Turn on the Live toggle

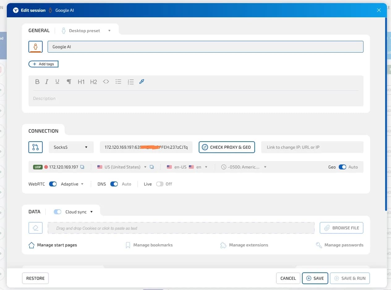pyautogui.click(x=159, y=184)
